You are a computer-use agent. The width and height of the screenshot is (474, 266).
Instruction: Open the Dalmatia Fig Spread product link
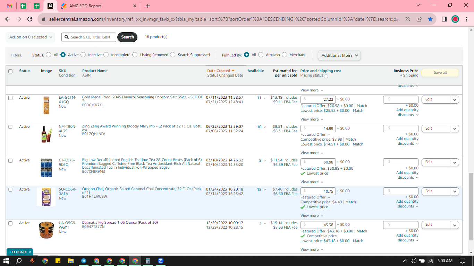[120, 222]
